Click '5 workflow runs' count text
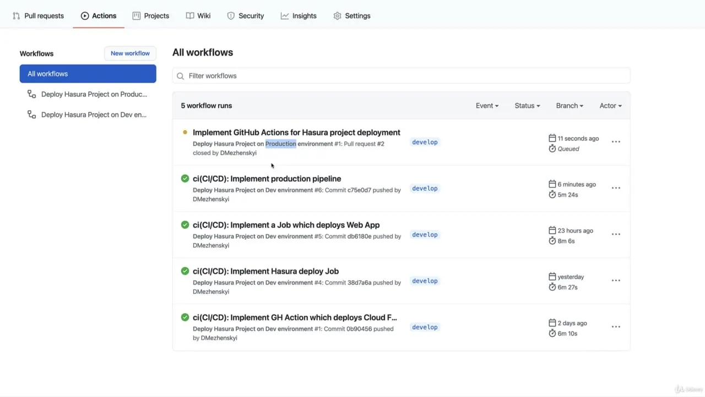The width and height of the screenshot is (705, 397). click(x=207, y=105)
